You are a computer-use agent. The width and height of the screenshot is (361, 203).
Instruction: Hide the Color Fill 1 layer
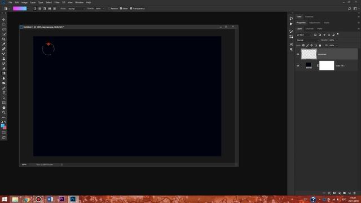pos(298,65)
